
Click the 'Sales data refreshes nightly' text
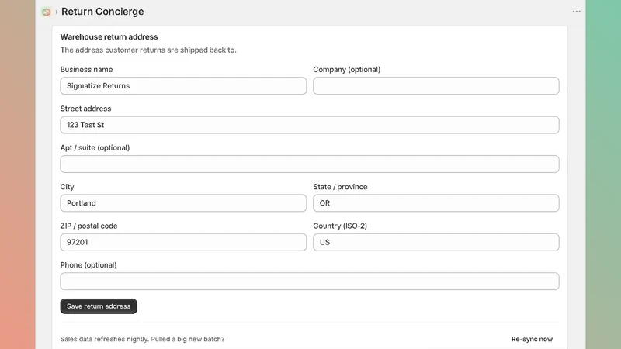pos(142,339)
